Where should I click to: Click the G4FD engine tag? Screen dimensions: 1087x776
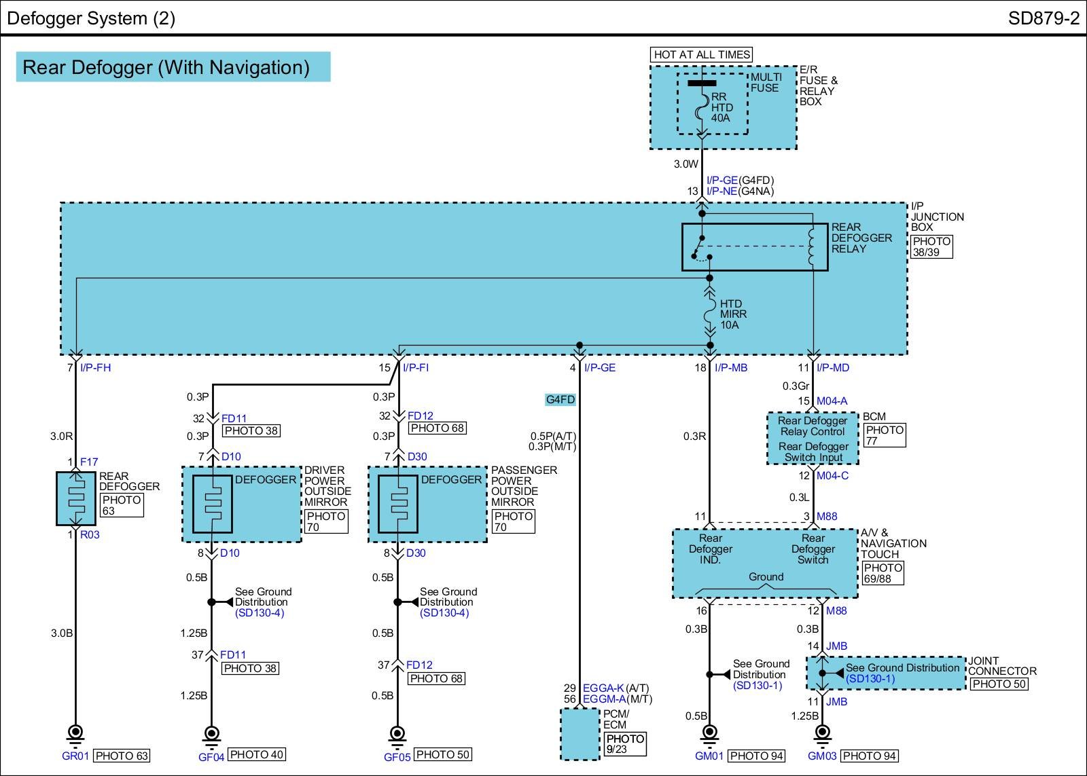(x=560, y=400)
